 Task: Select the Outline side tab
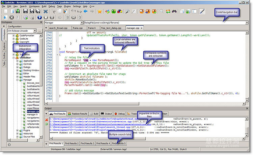pos(4,55)
